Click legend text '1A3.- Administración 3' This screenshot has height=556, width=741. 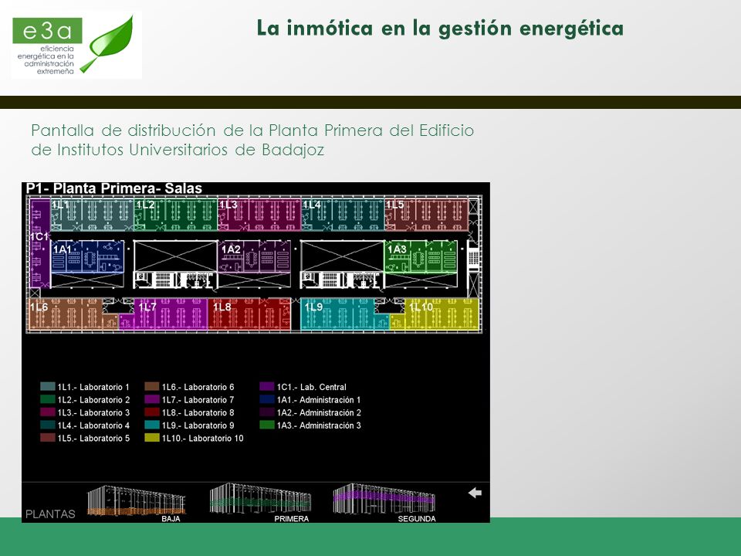click(319, 425)
